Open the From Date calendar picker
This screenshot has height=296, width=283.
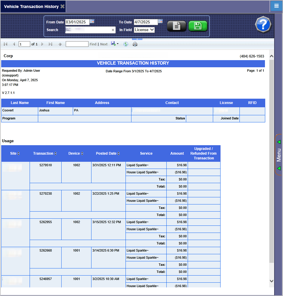coord(92,21)
